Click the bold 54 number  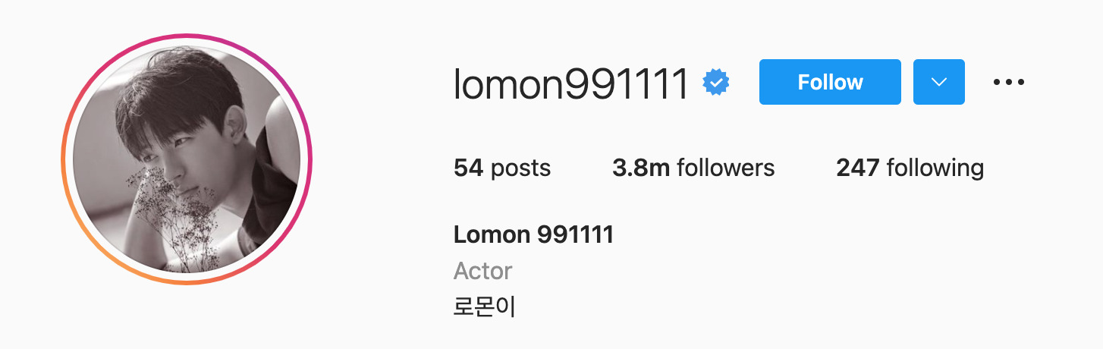tap(468, 168)
